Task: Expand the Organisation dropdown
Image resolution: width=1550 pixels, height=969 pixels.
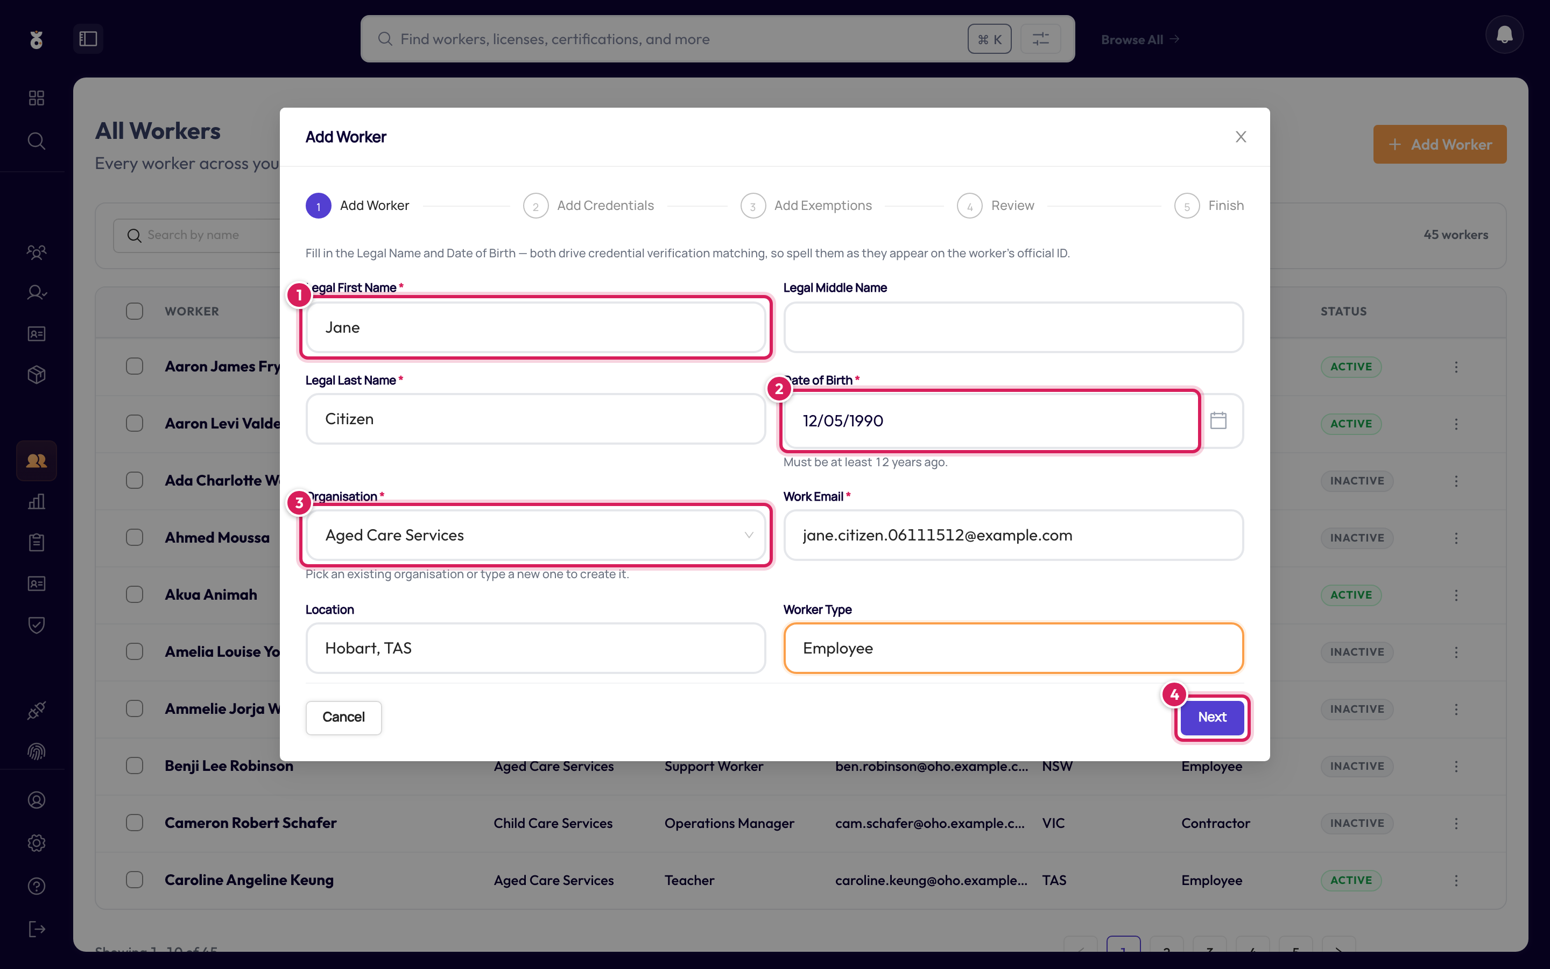Action: (536, 535)
